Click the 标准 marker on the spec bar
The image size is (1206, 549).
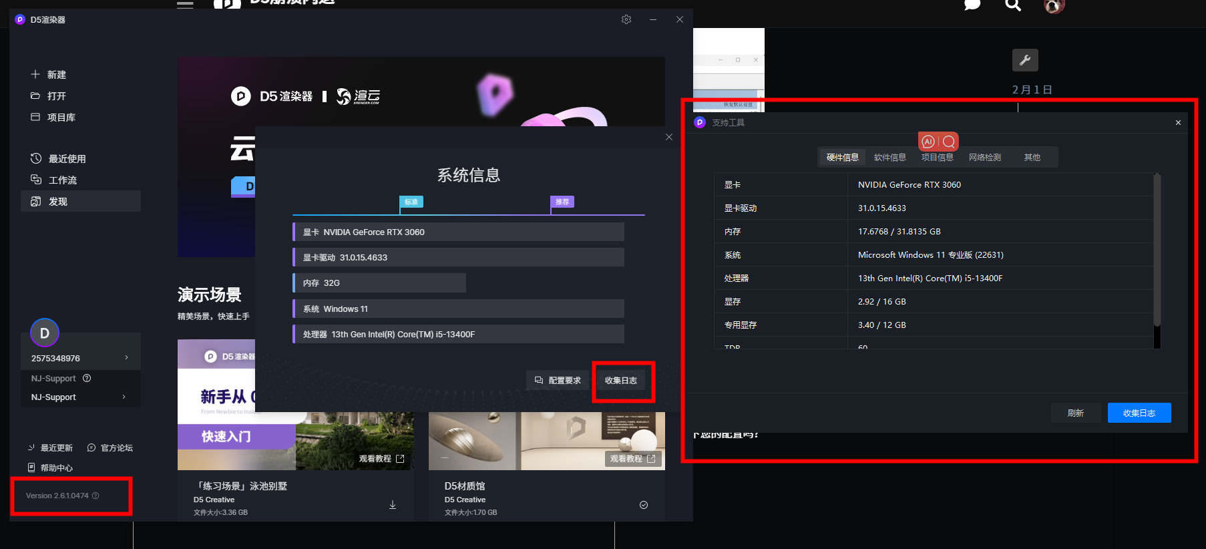411,202
